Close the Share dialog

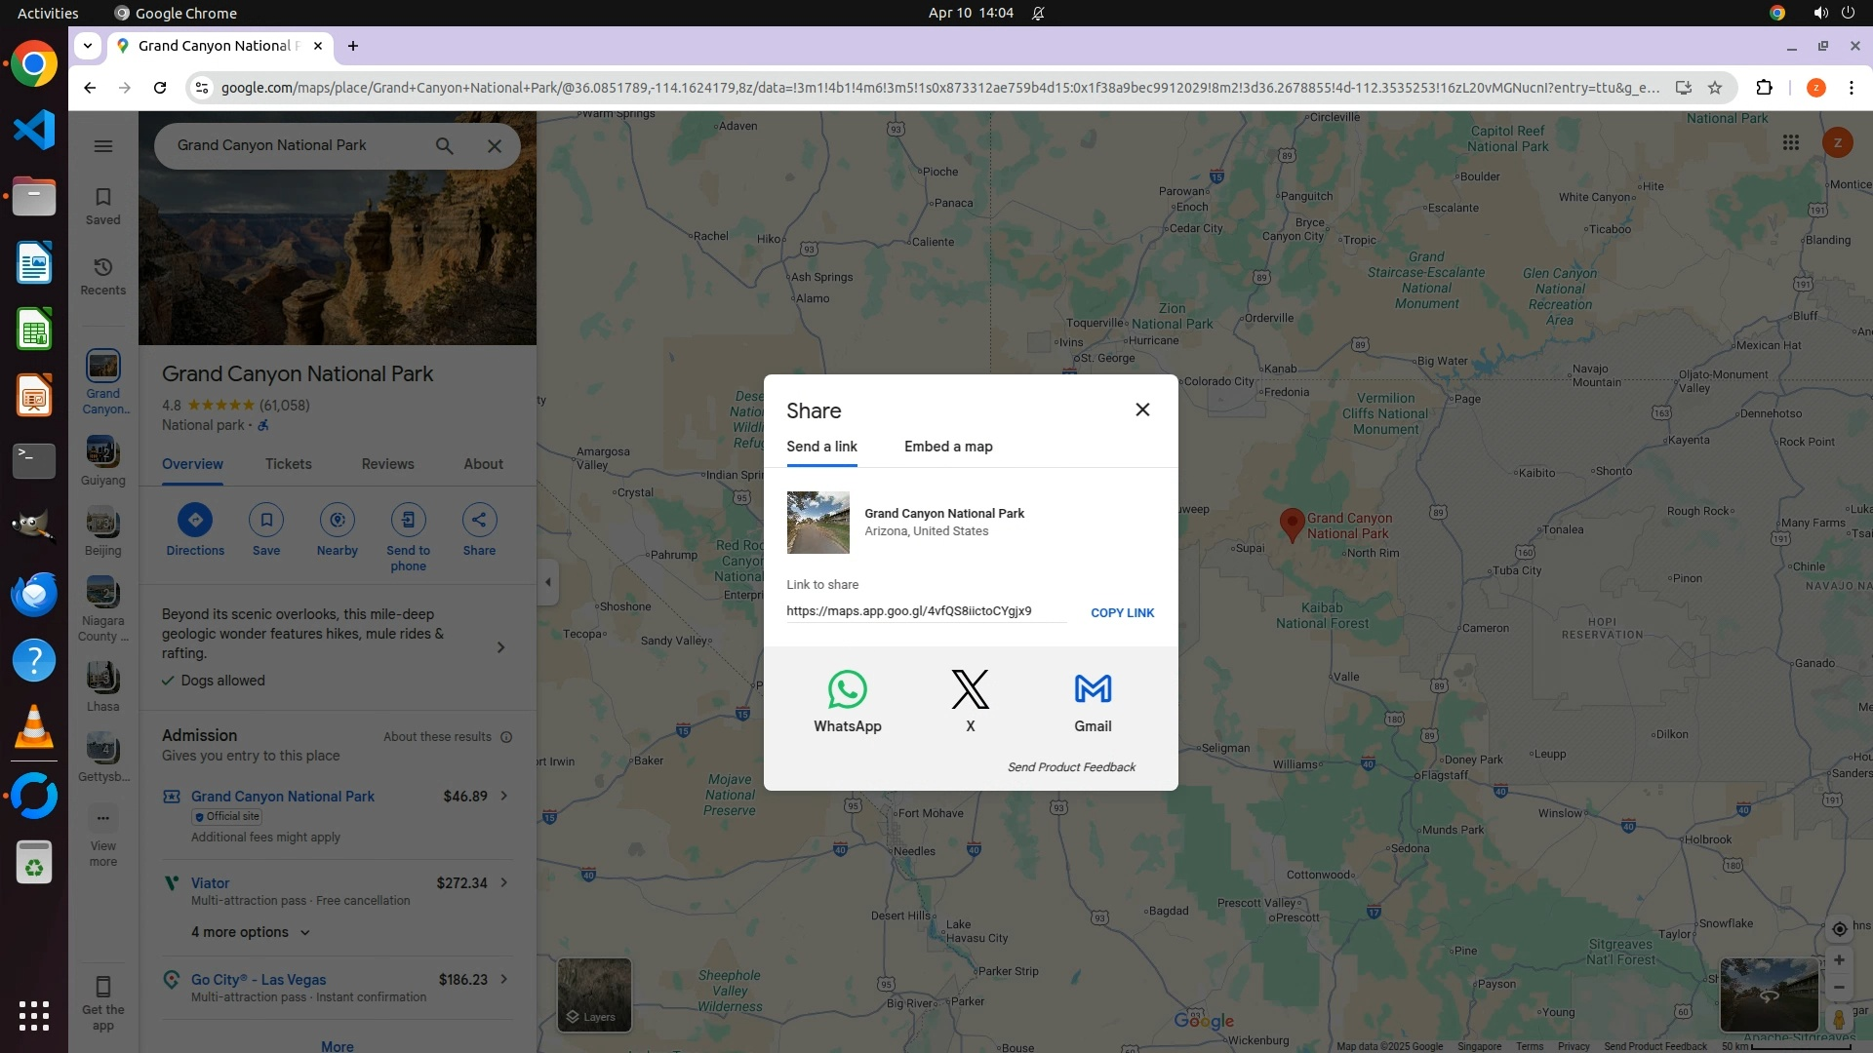click(x=1142, y=409)
